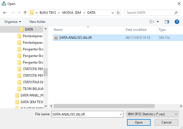Click New folder in the toolbar
The height and width of the screenshot is (129, 183).
[37, 22]
